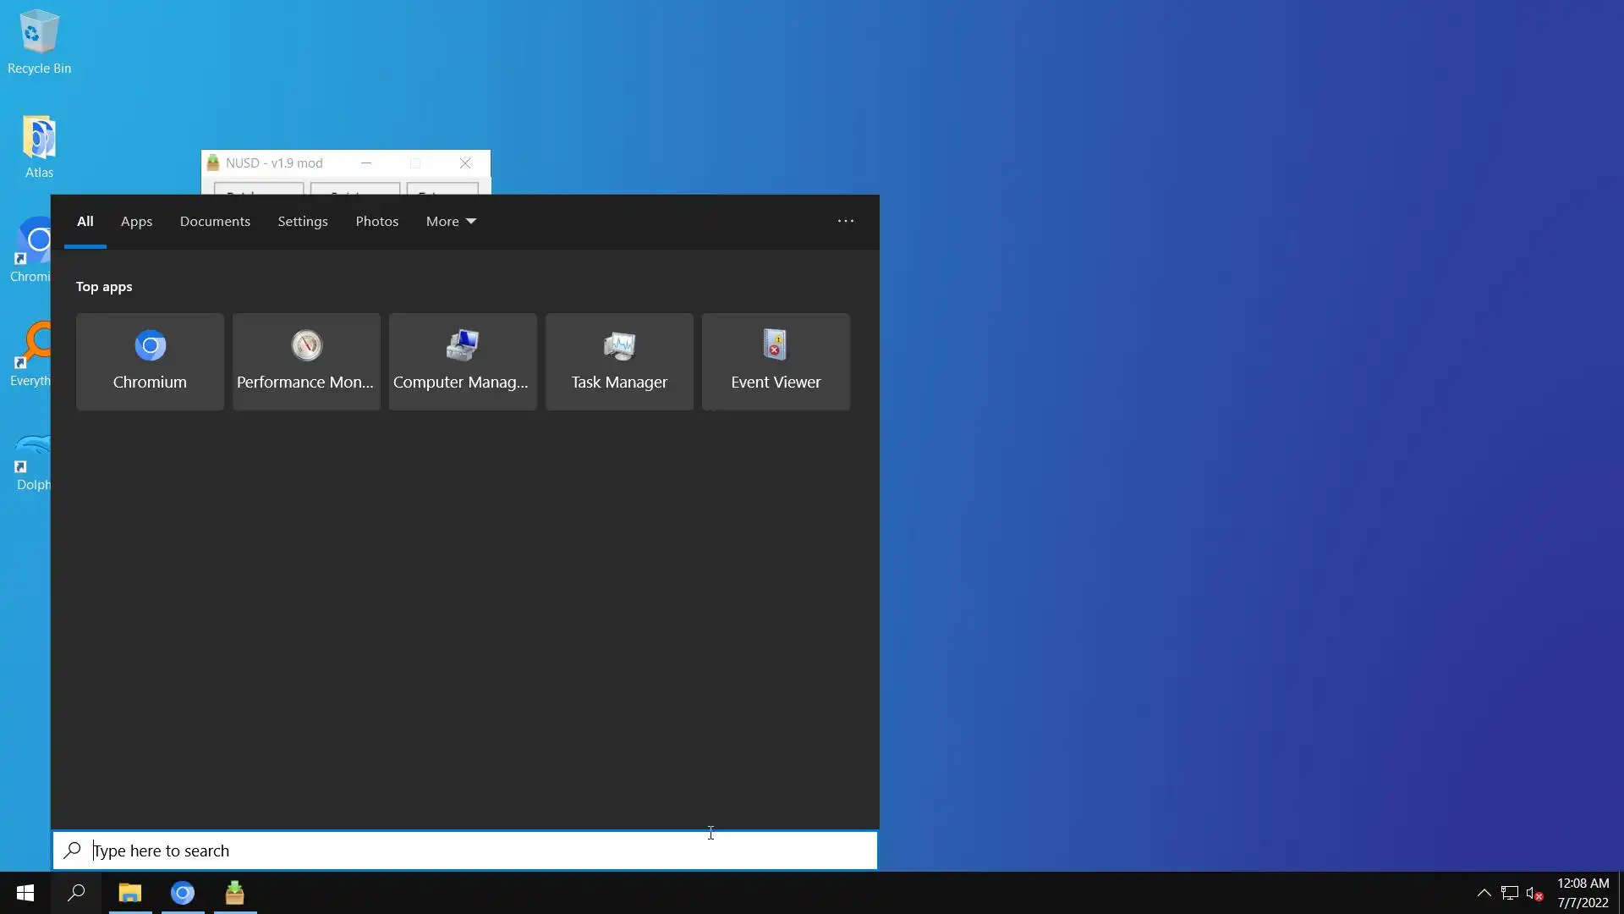Open search options ellipsis menu
This screenshot has width=1624, height=914.
[x=846, y=222]
